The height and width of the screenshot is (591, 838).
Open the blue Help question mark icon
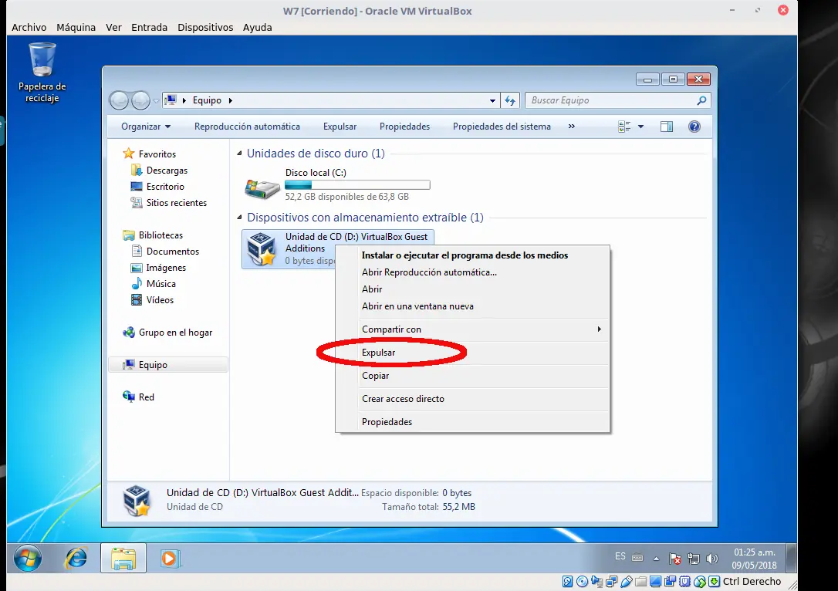pos(694,127)
